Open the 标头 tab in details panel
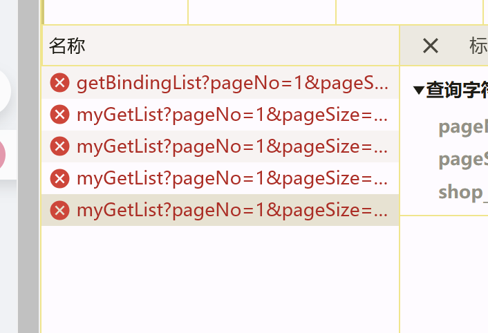The height and width of the screenshot is (333, 488). pyautogui.click(x=478, y=46)
